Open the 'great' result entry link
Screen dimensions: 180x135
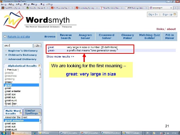51,47
